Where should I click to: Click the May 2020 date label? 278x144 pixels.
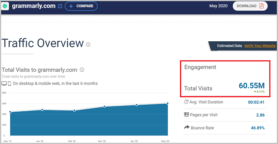(x=218, y=6)
